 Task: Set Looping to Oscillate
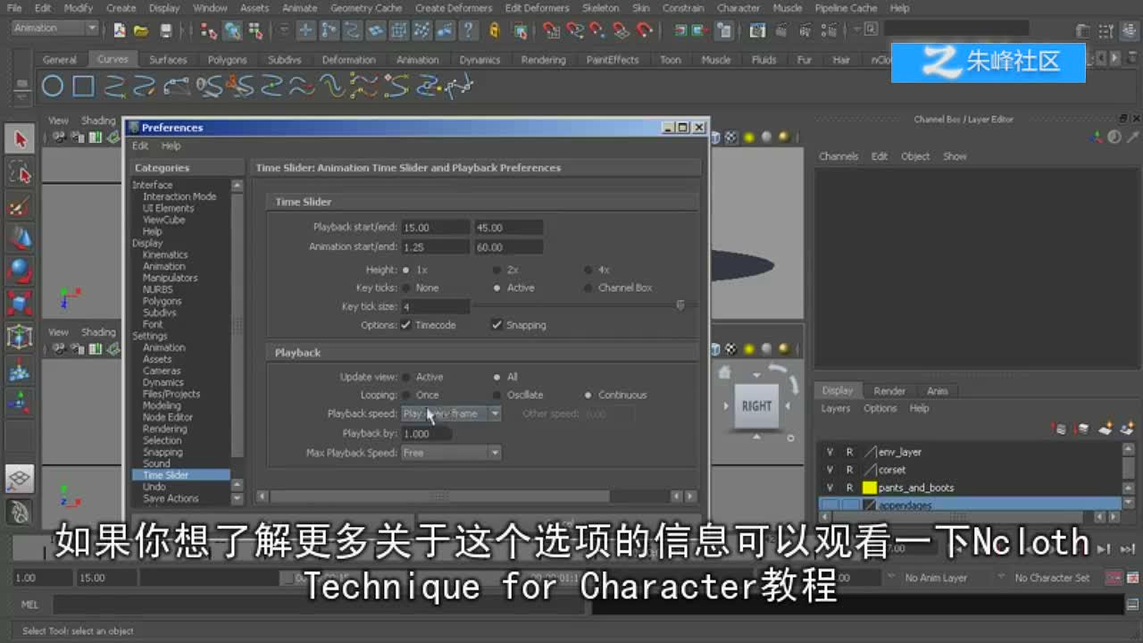[x=496, y=395]
